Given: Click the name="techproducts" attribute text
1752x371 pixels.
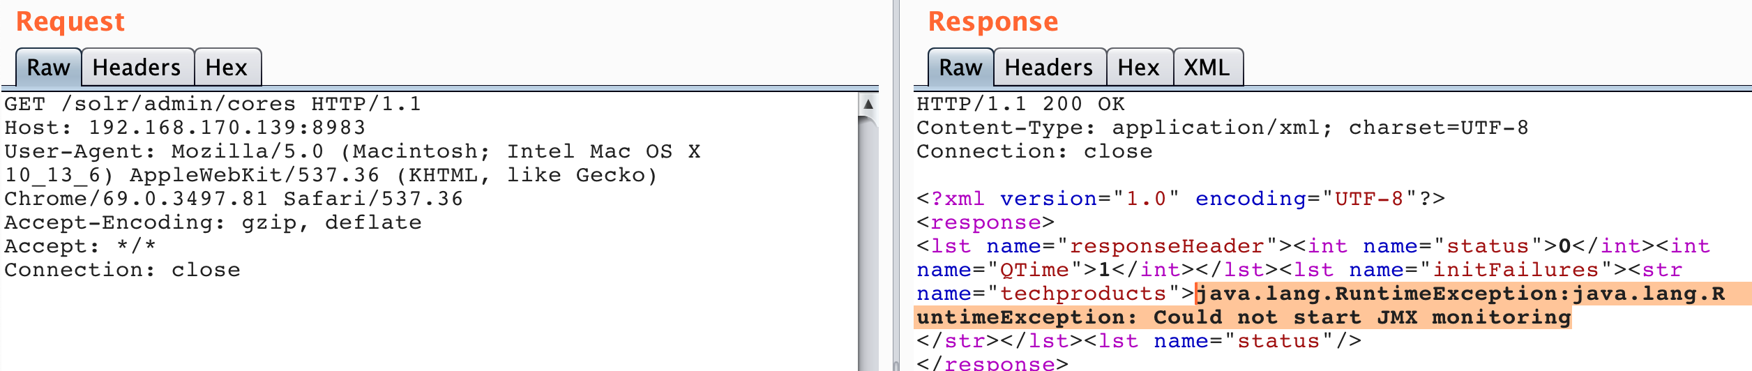Looking at the screenshot, I should click(1048, 294).
